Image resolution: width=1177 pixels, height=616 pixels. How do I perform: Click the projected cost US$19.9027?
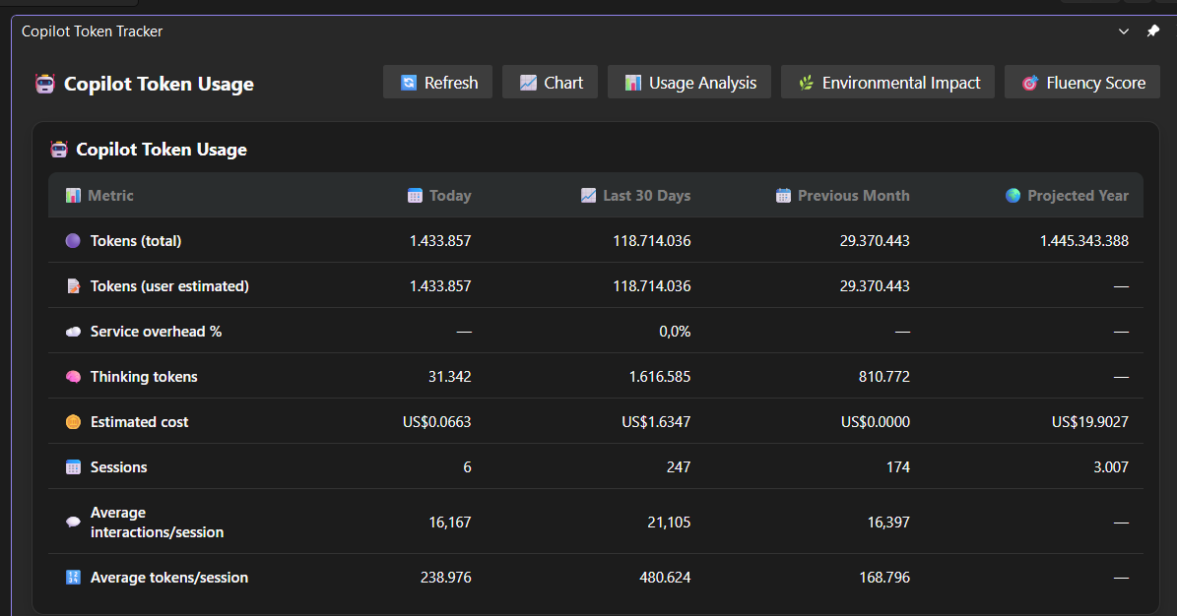[x=1090, y=422]
